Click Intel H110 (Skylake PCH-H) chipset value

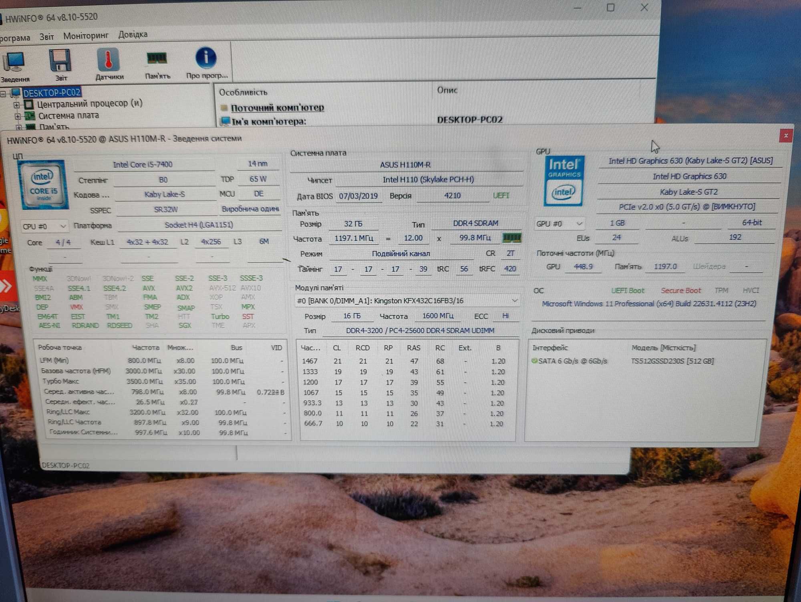tap(429, 180)
